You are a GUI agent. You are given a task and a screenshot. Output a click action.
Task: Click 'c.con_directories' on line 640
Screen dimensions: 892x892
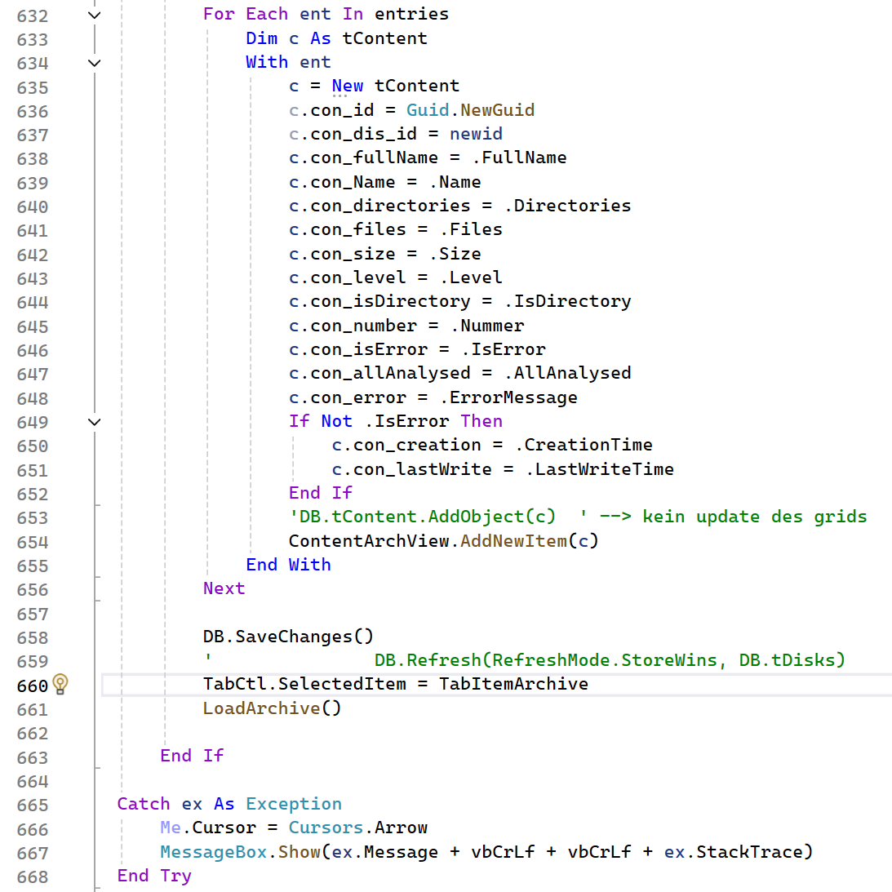pos(379,206)
